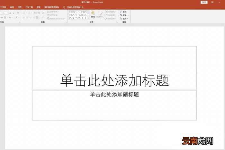The width and height of the screenshot is (225, 150).
Task: Select the triangle shape
Action: 73,15
